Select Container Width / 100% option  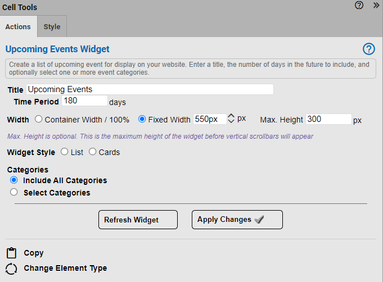point(38,119)
